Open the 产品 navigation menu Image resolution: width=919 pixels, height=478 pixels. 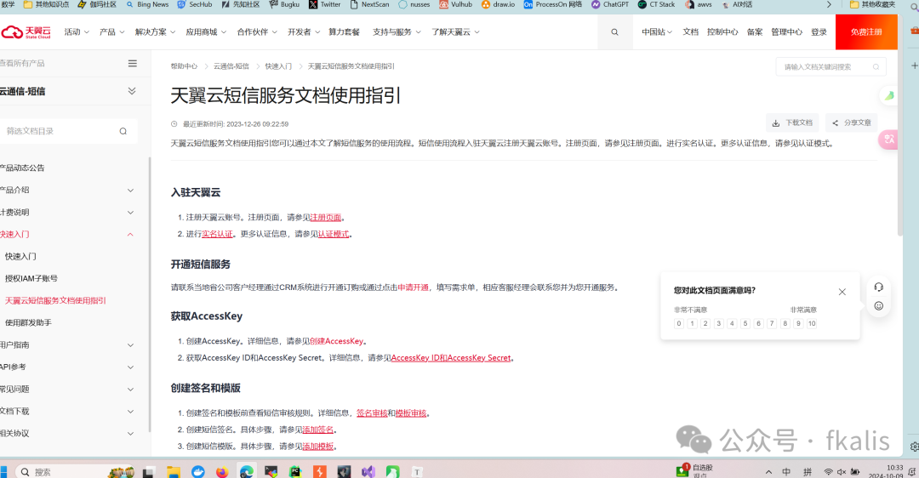click(112, 32)
